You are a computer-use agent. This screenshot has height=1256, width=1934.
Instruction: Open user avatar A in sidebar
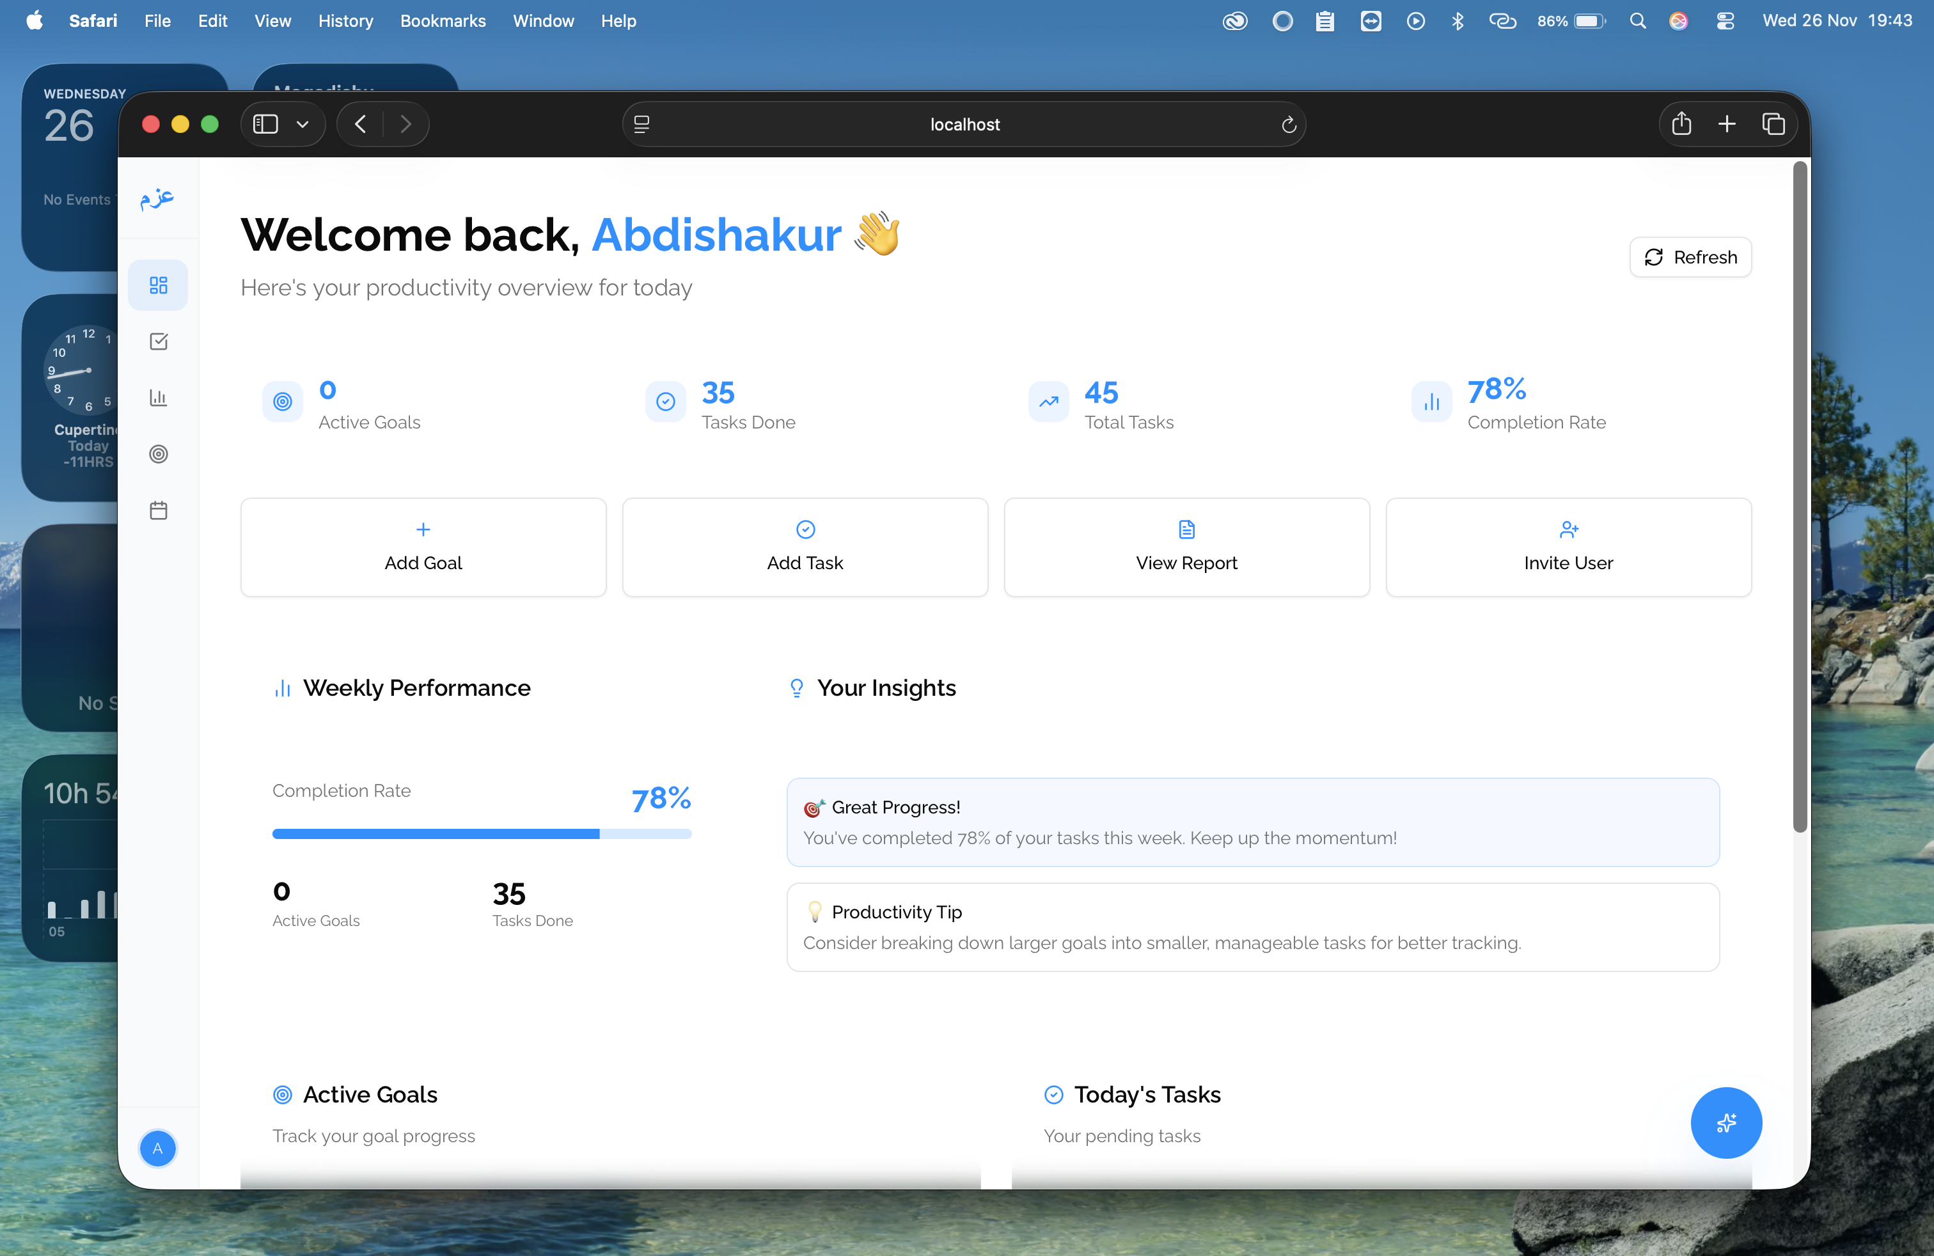pyautogui.click(x=157, y=1148)
